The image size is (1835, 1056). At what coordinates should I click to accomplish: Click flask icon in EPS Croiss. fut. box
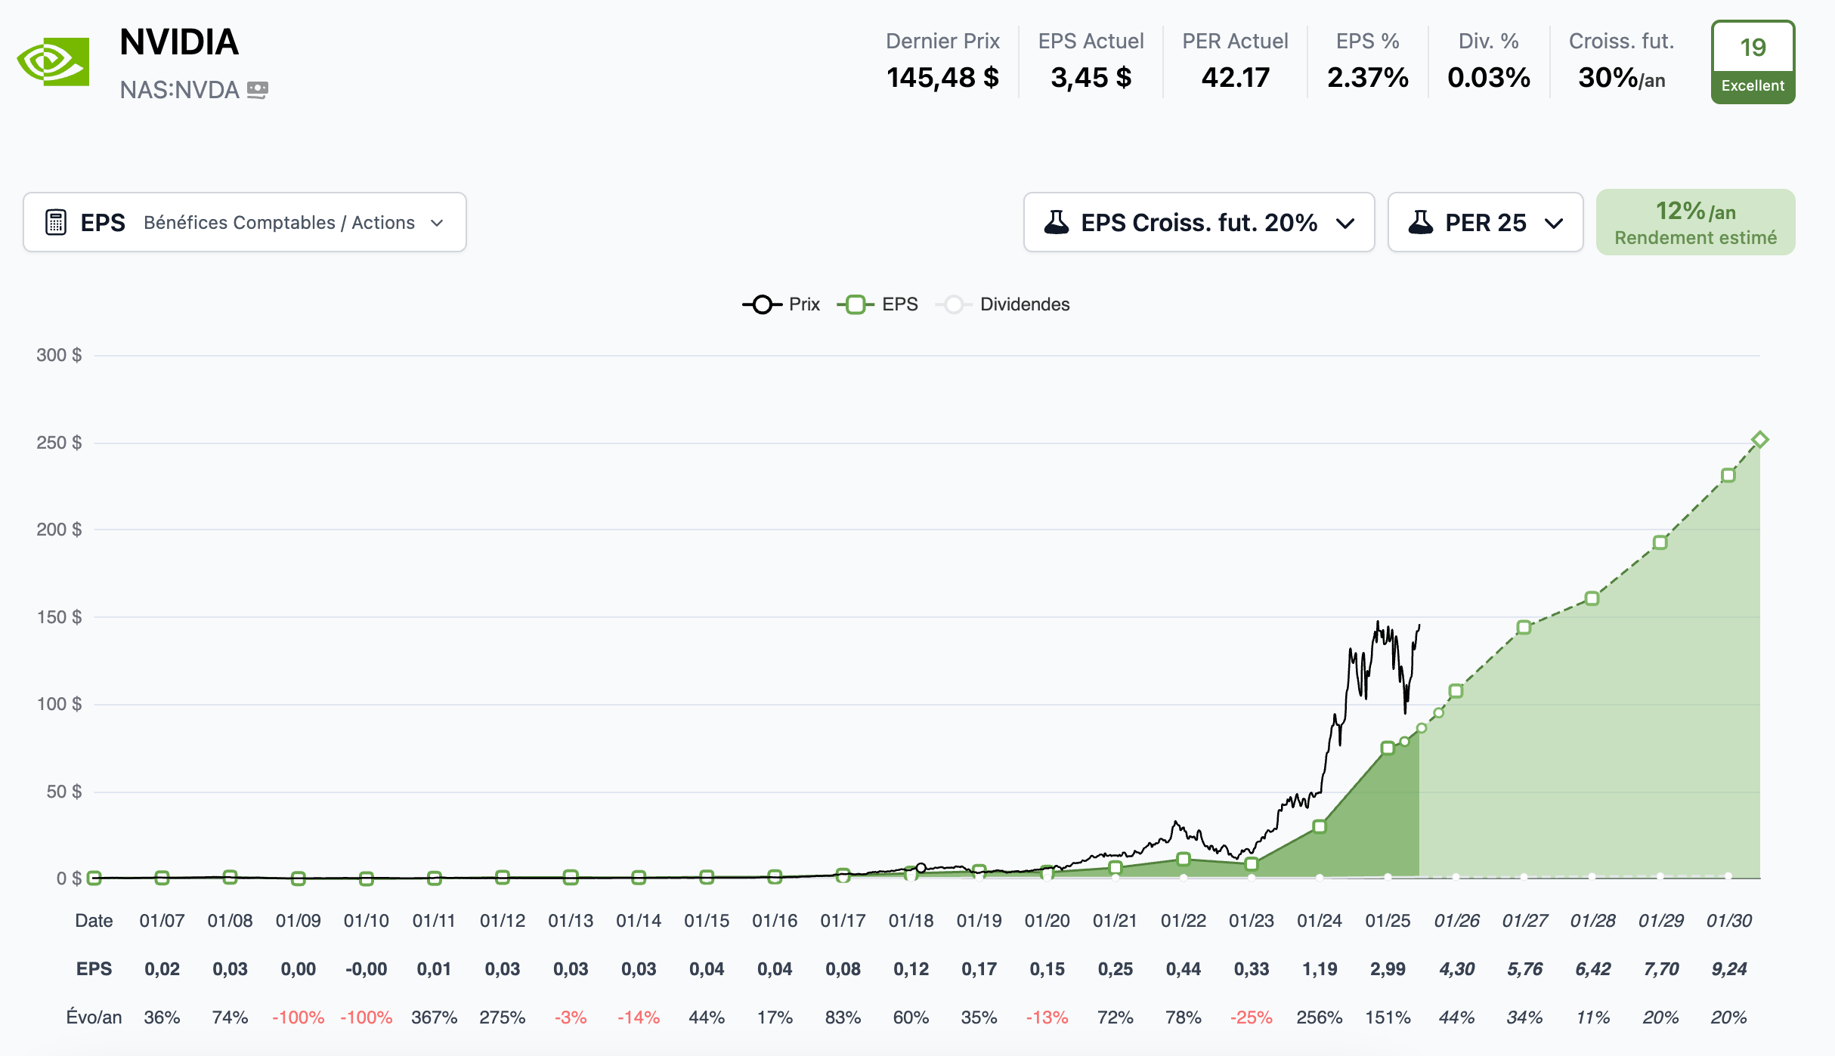pos(1056,223)
